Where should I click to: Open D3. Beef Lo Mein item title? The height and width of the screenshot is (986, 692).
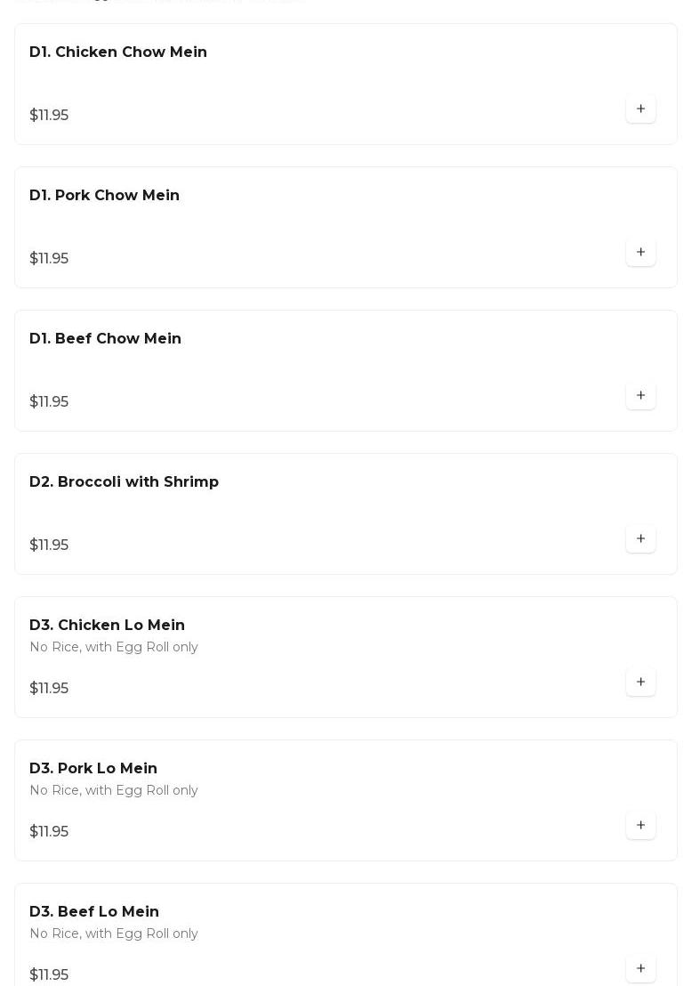pyautogui.click(x=94, y=912)
